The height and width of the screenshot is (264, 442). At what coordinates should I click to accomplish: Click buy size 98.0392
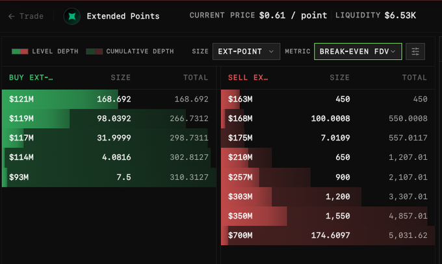(x=114, y=118)
